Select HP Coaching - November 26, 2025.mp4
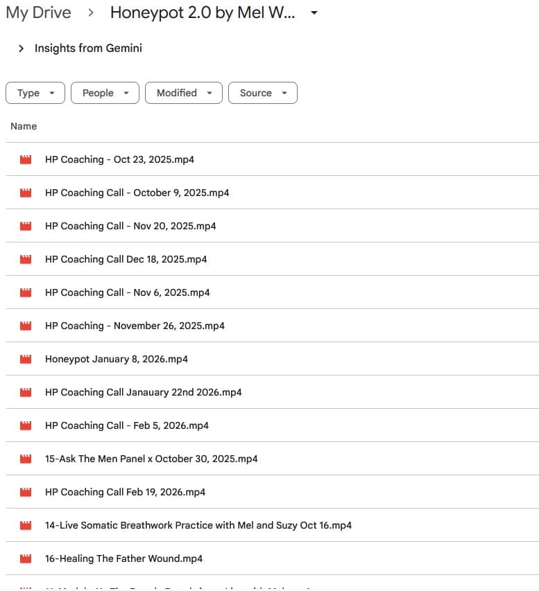The height and width of the screenshot is (591, 539). click(x=135, y=326)
